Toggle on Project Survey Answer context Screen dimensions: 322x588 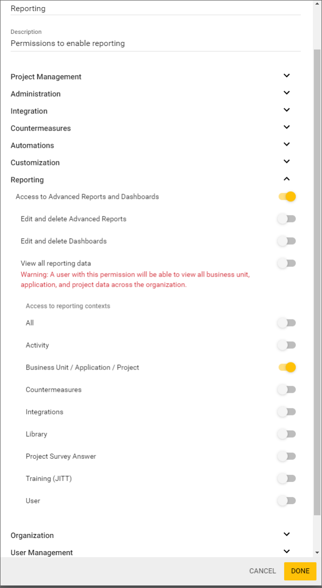[286, 456]
